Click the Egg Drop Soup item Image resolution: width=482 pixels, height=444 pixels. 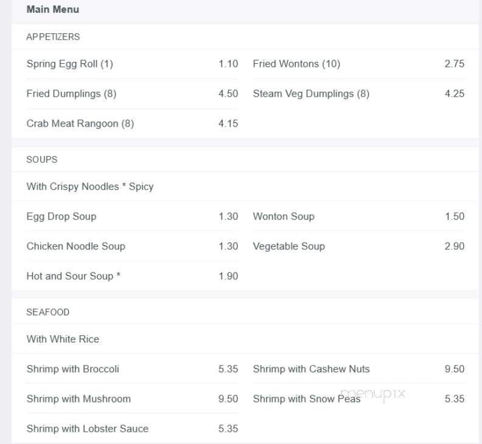pos(61,217)
